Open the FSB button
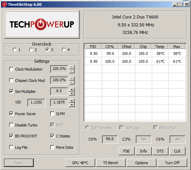This screenshot has height=170, width=191. point(127,151)
